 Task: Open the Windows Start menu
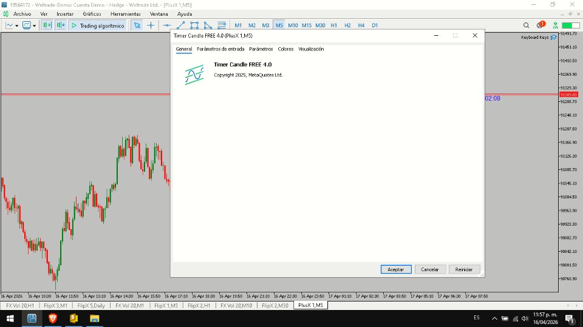pyautogui.click(x=10, y=319)
